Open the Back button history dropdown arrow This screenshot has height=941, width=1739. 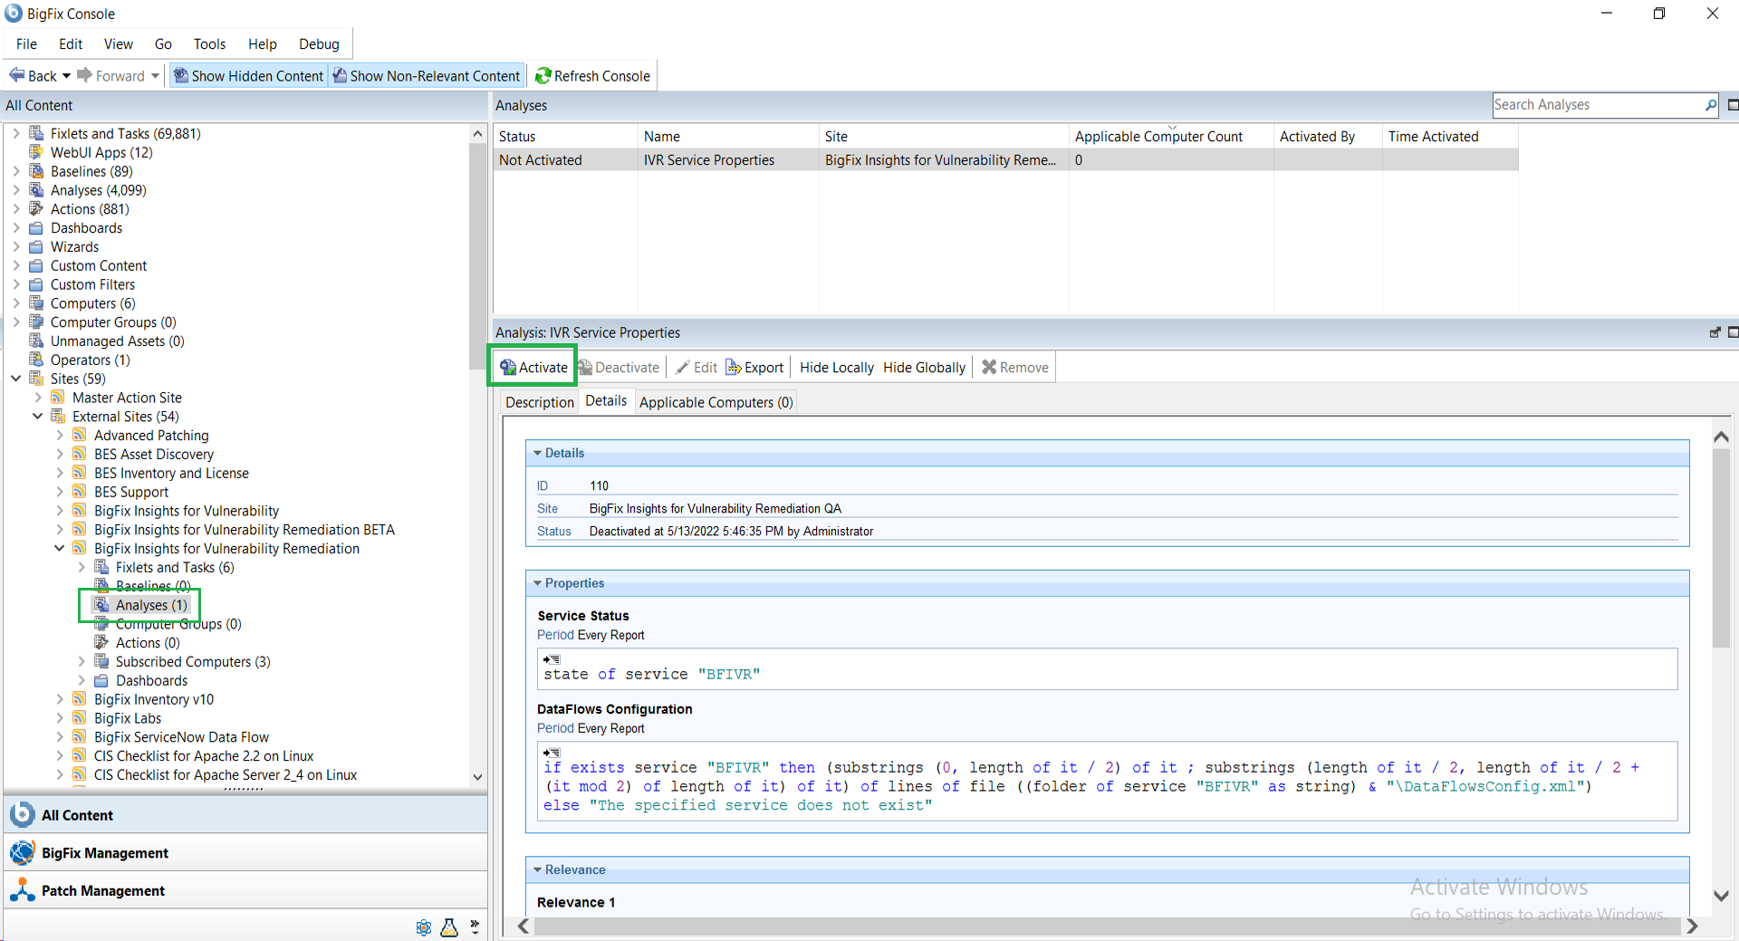66,76
